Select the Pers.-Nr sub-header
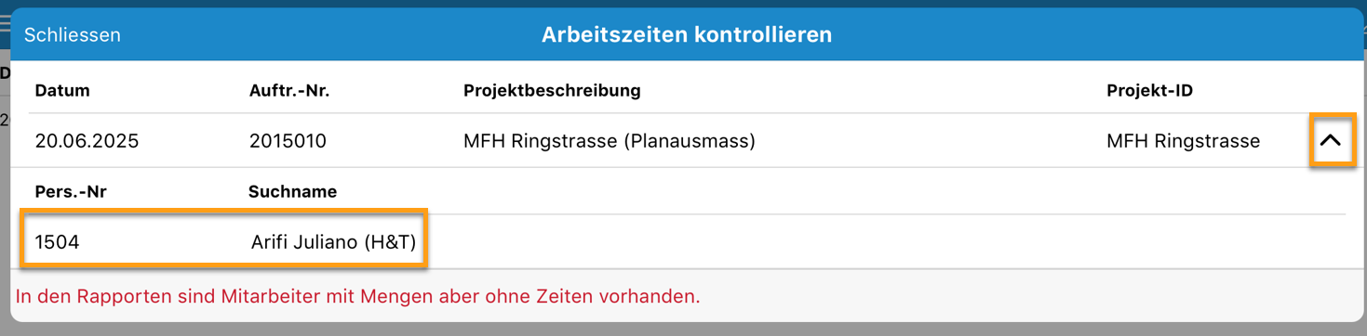 tap(70, 192)
